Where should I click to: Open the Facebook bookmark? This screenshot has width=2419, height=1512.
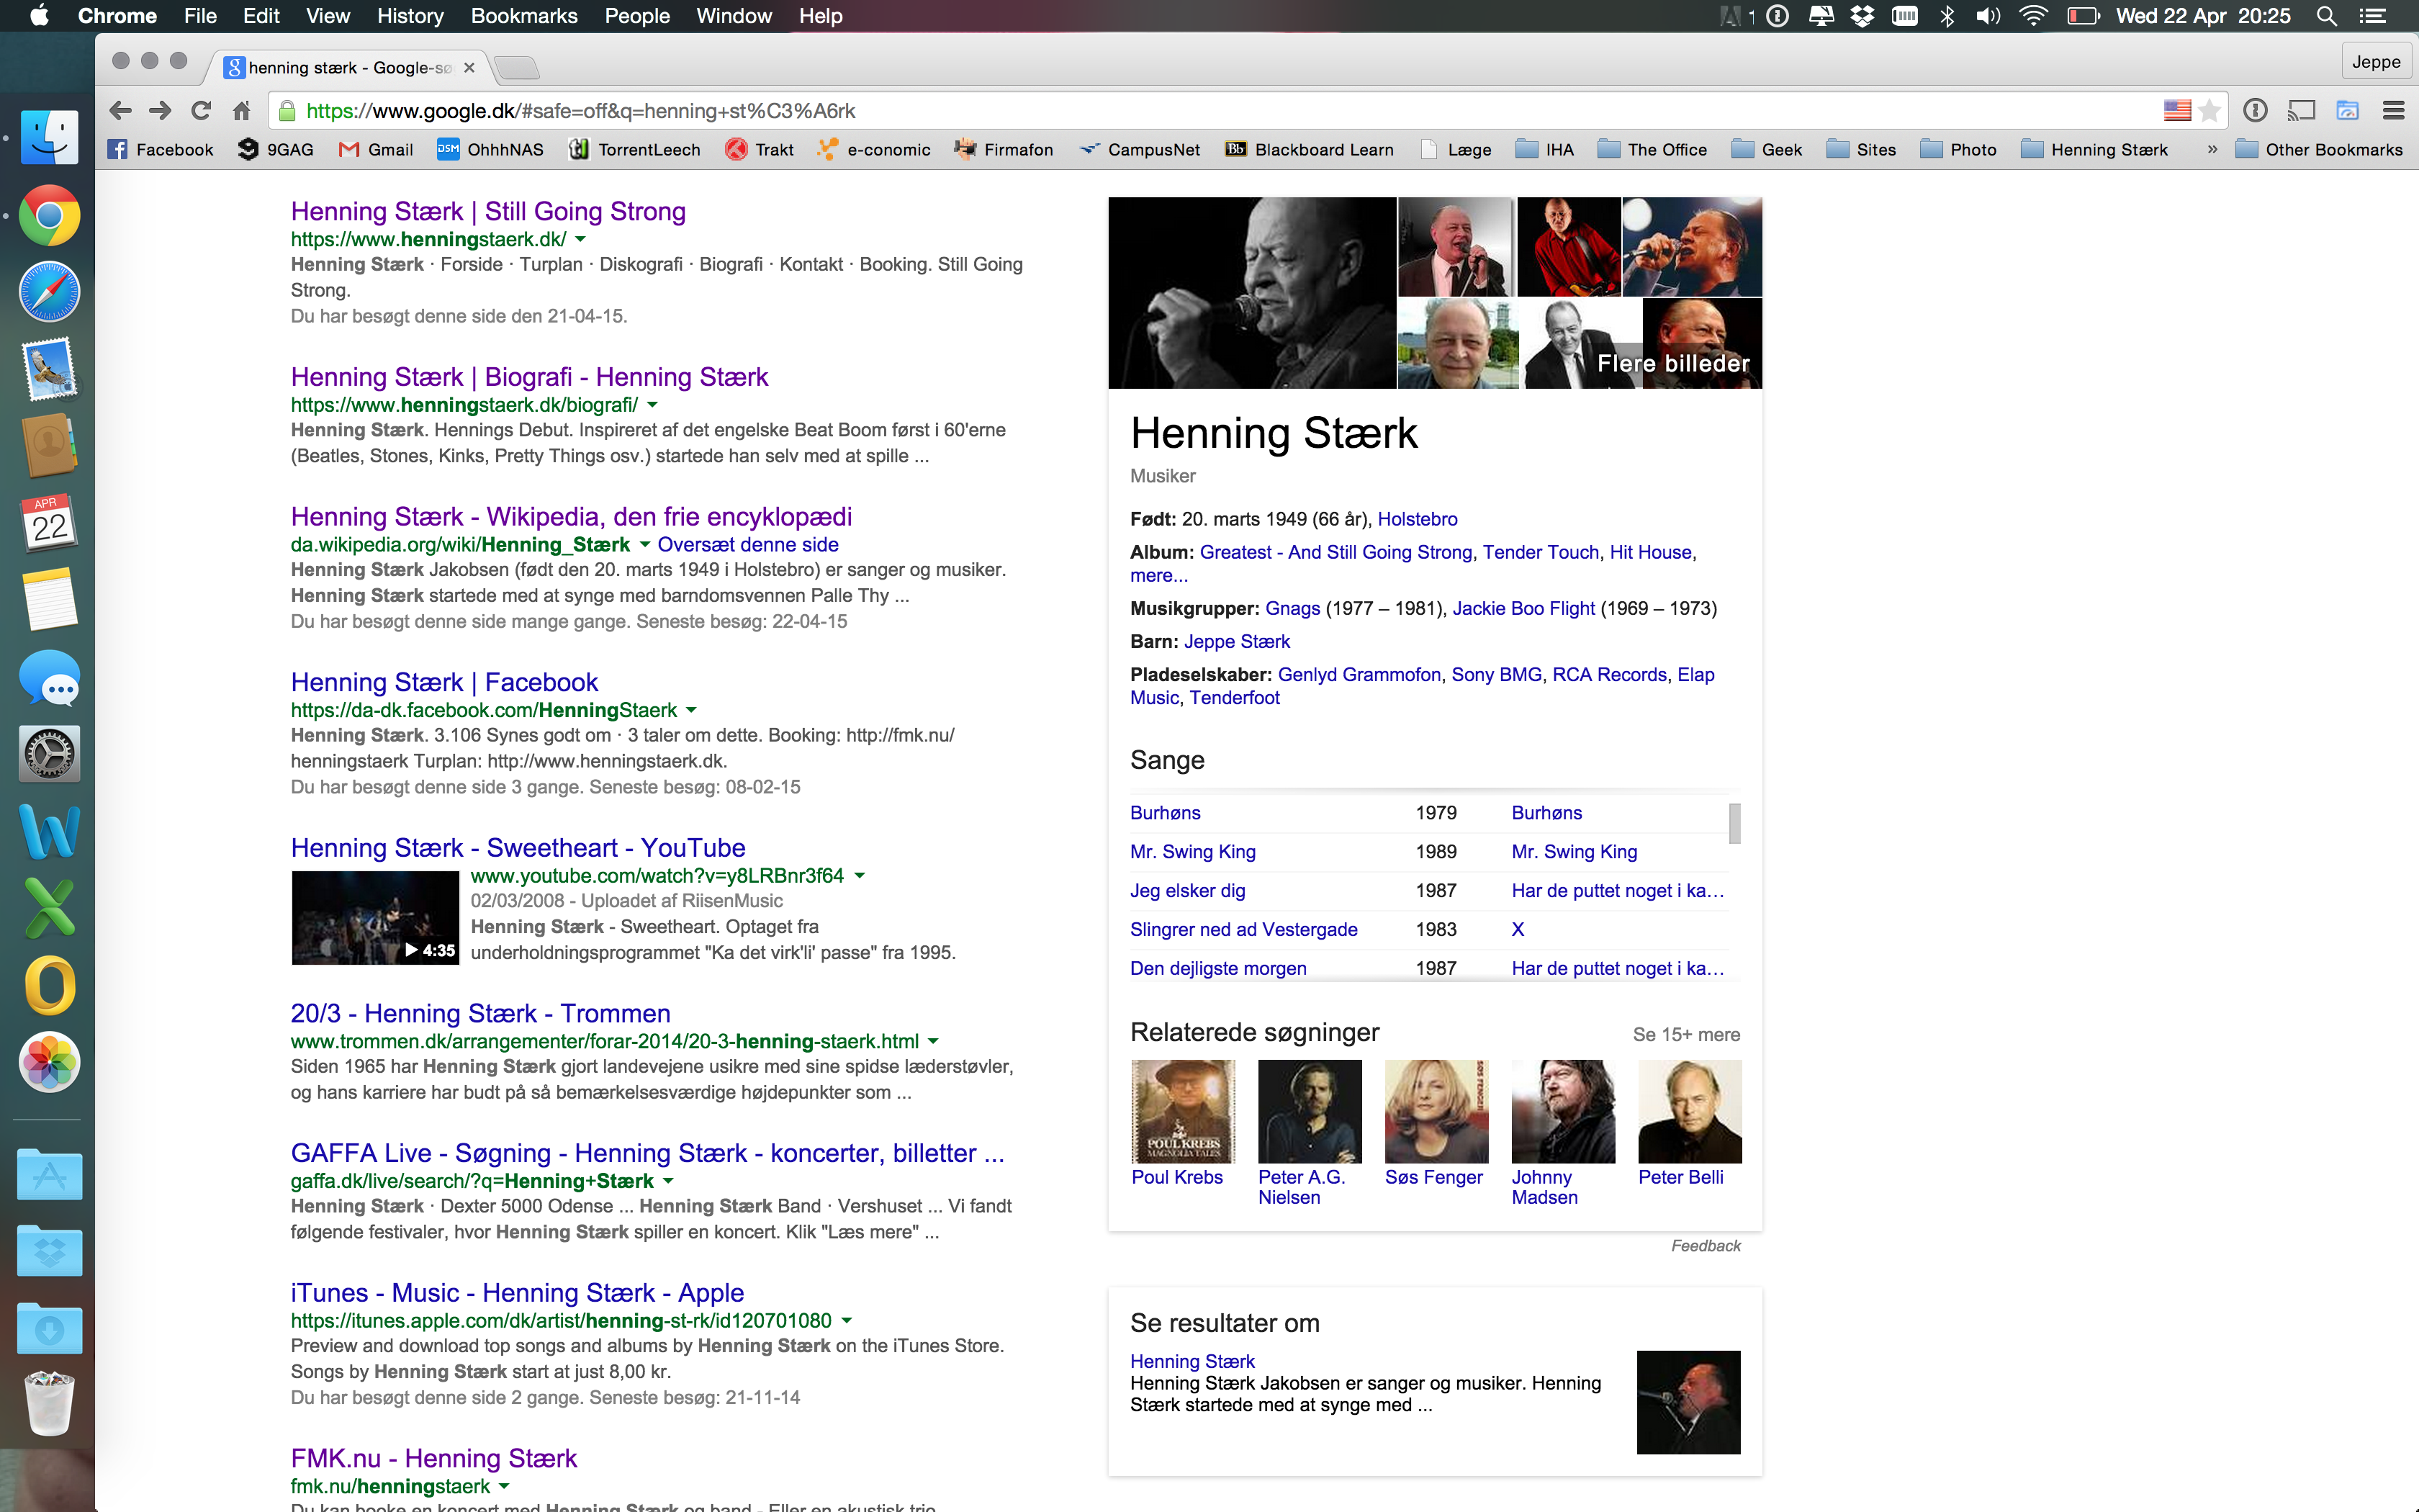[x=161, y=150]
